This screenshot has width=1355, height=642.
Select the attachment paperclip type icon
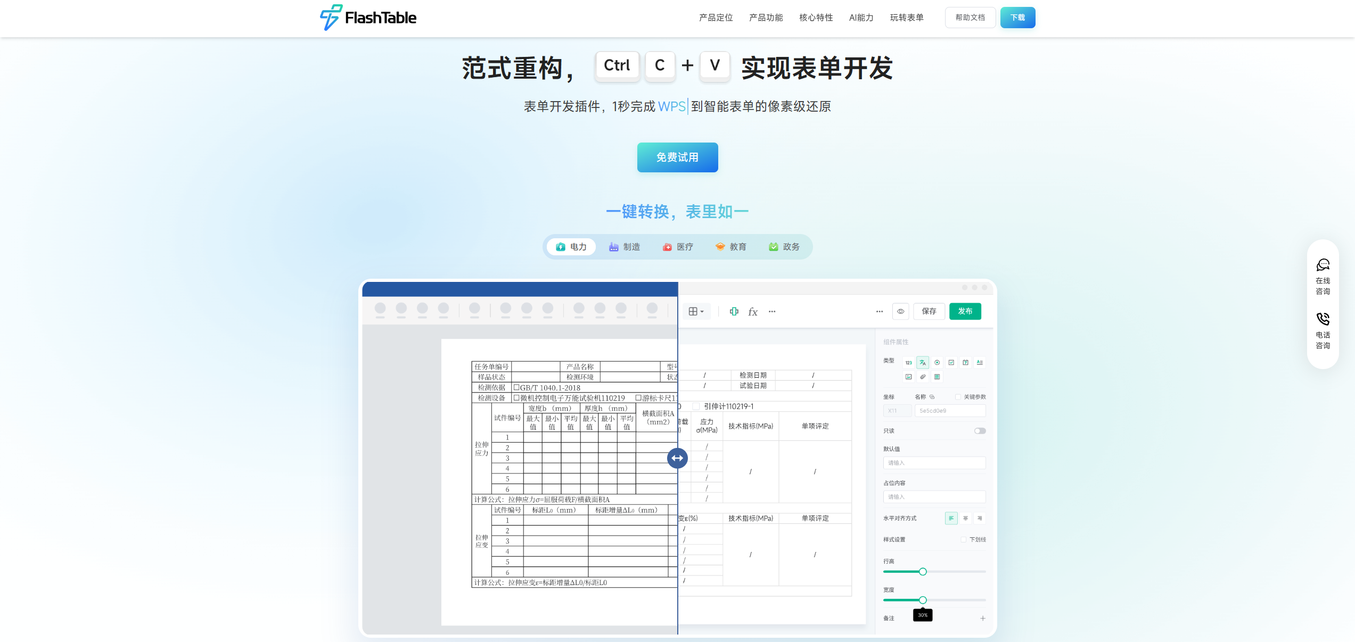pos(923,377)
